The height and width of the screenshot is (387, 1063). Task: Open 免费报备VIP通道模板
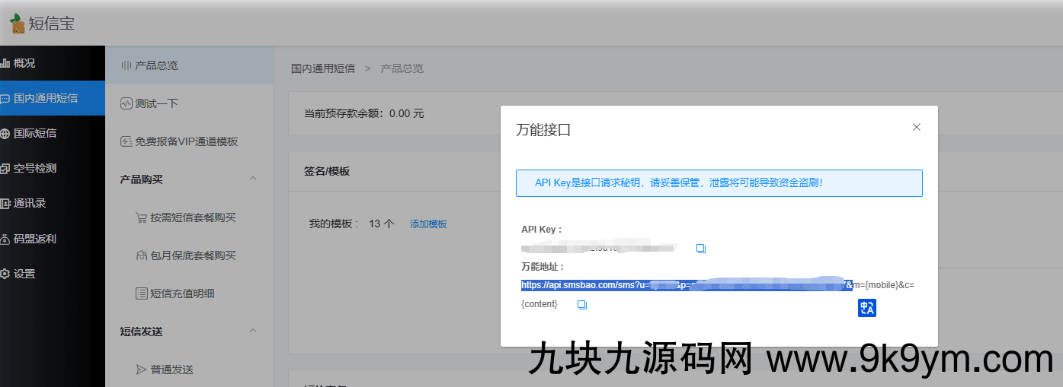(x=189, y=141)
